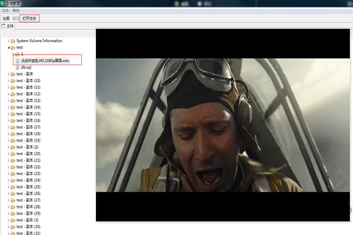
Task: Select the test - 副本 (11) label
Action: (x=28, y=88)
